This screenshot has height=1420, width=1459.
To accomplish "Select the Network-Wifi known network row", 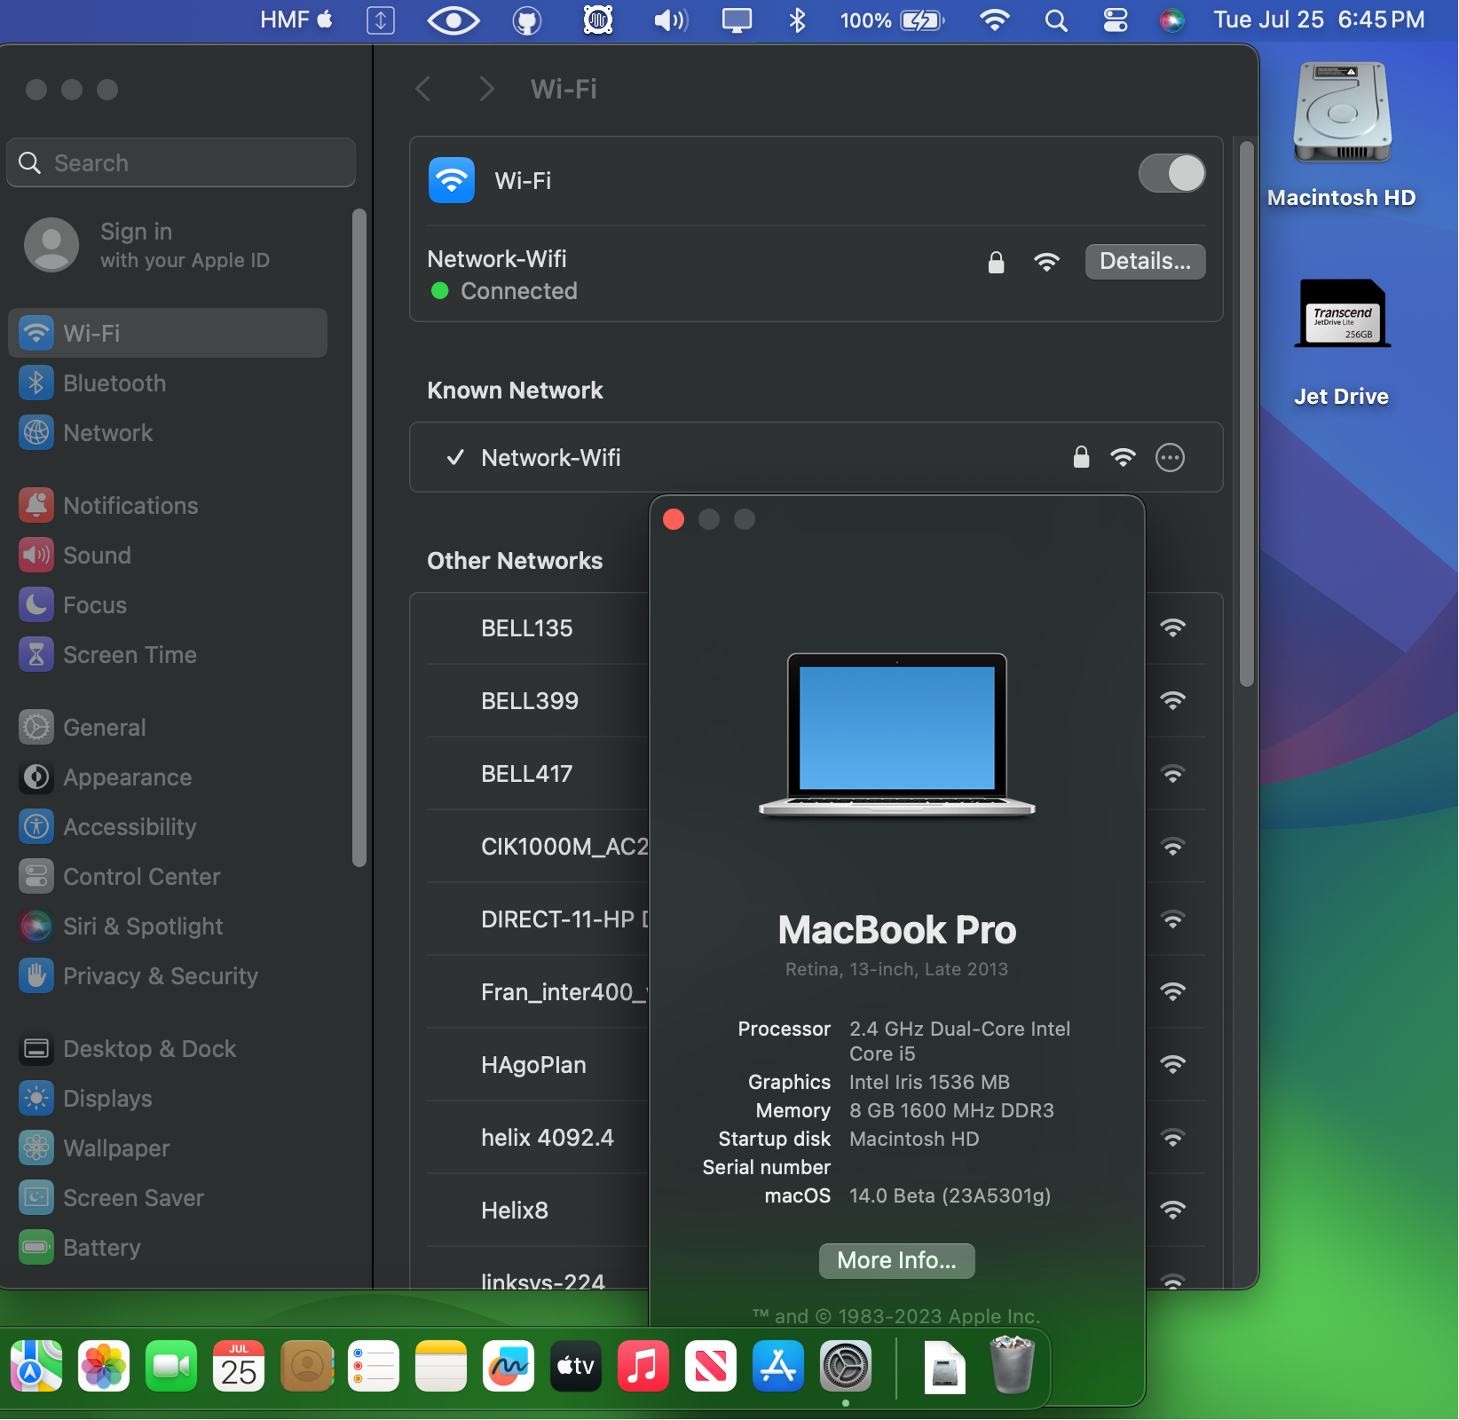I will click(816, 457).
